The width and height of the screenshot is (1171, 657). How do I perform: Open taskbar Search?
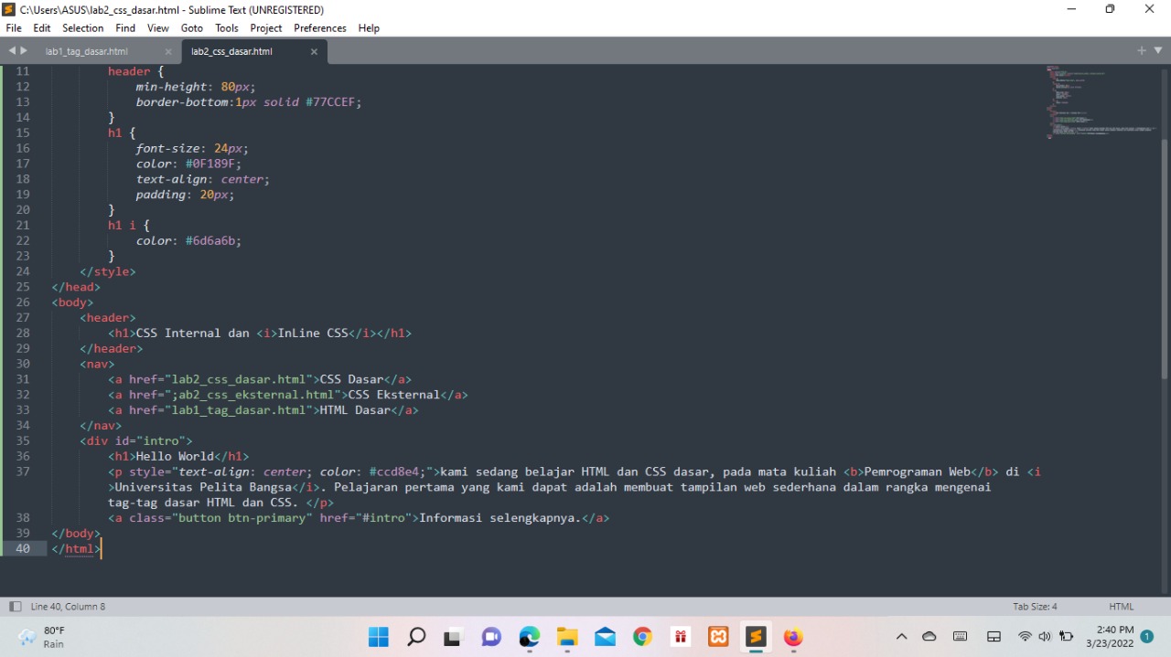(416, 637)
